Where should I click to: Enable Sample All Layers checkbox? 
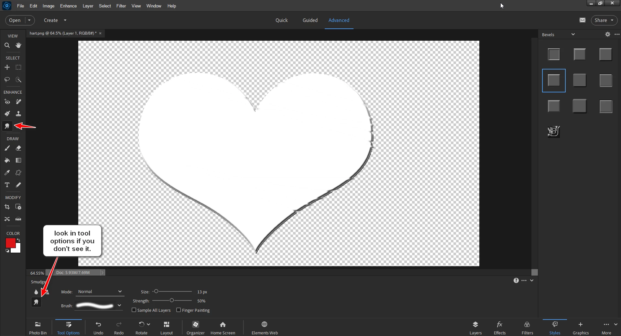pos(134,310)
